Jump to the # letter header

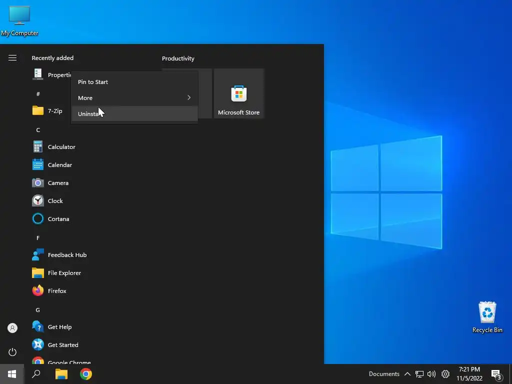pos(38,93)
